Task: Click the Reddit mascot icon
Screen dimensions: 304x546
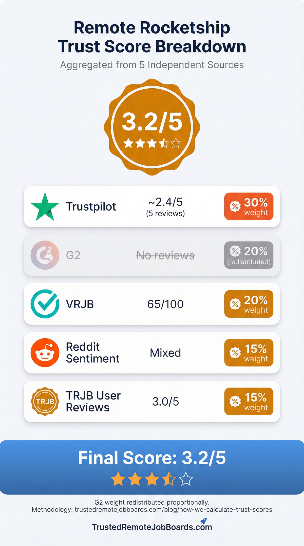Action: [45, 352]
